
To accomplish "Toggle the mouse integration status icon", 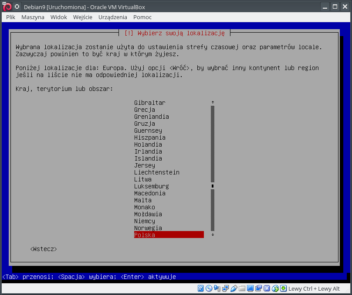I will tap(275, 288).
